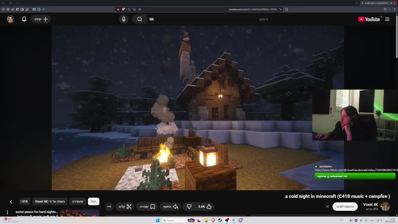Go to YouTube home via logo

point(369,19)
